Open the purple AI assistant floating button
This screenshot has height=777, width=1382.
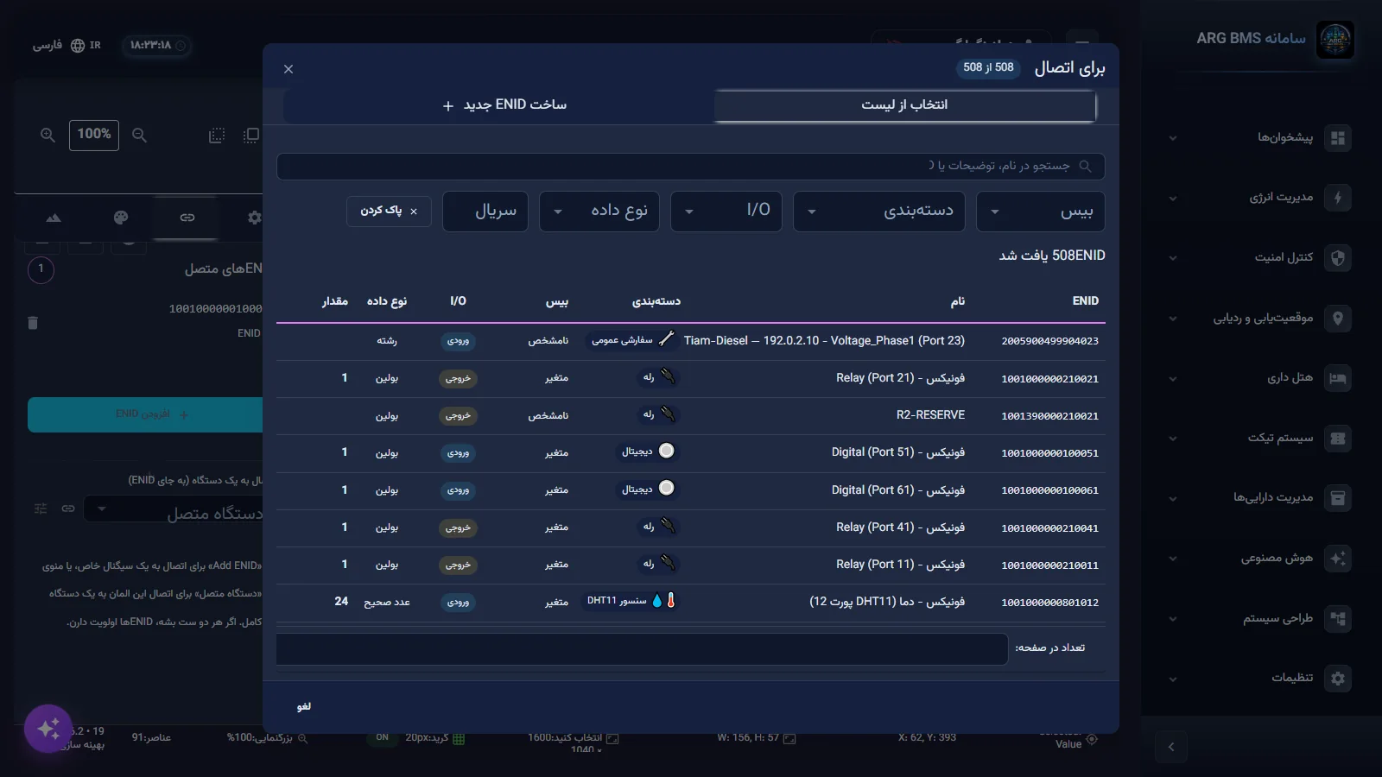(48, 730)
